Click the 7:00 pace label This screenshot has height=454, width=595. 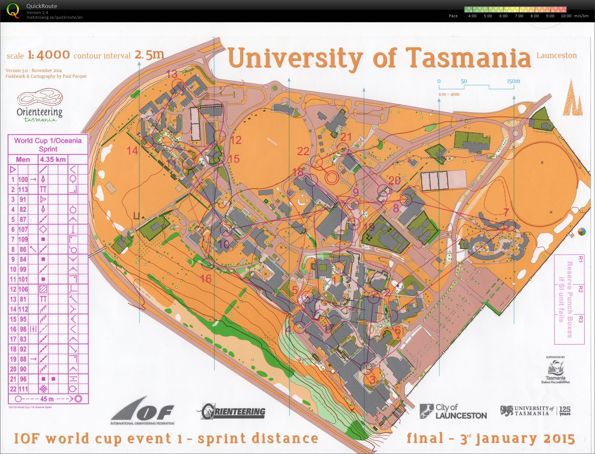click(519, 16)
